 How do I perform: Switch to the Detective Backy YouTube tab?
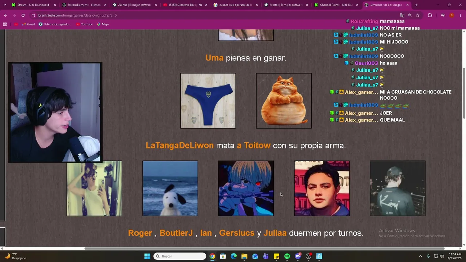(x=185, y=5)
